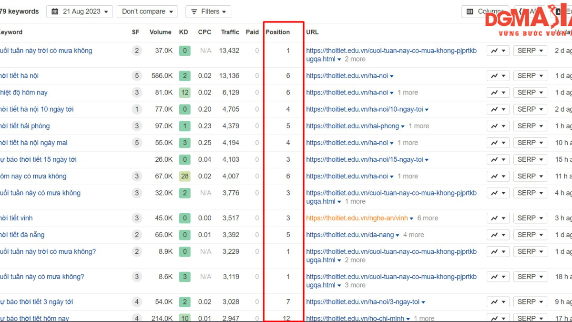
Task: Open the thoitiet.edu.vn/da-nang URL
Action: point(350,235)
